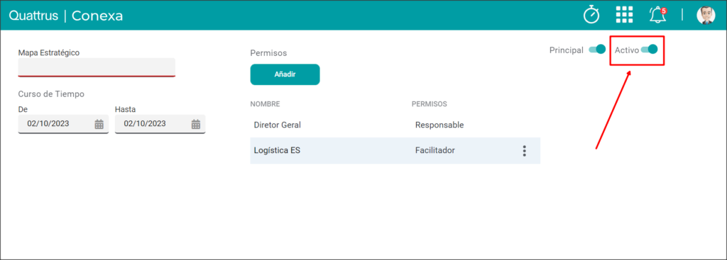Open the user avatar profile

click(x=706, y=15)
